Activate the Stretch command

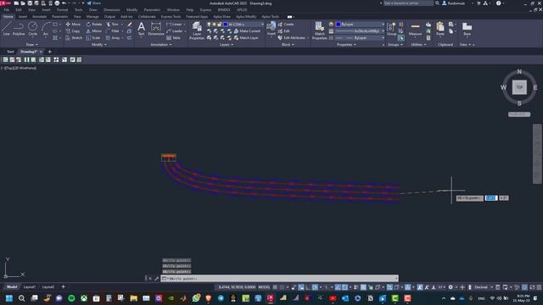(74, 37)
